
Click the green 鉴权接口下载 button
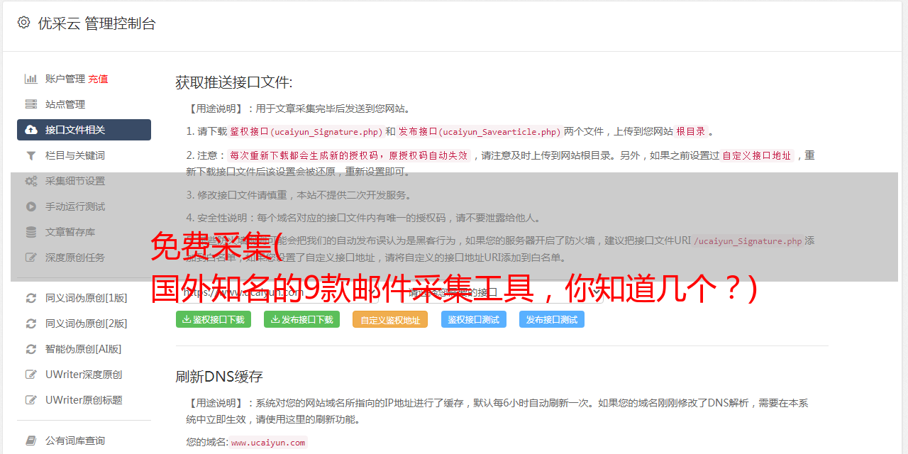(214, 319)
